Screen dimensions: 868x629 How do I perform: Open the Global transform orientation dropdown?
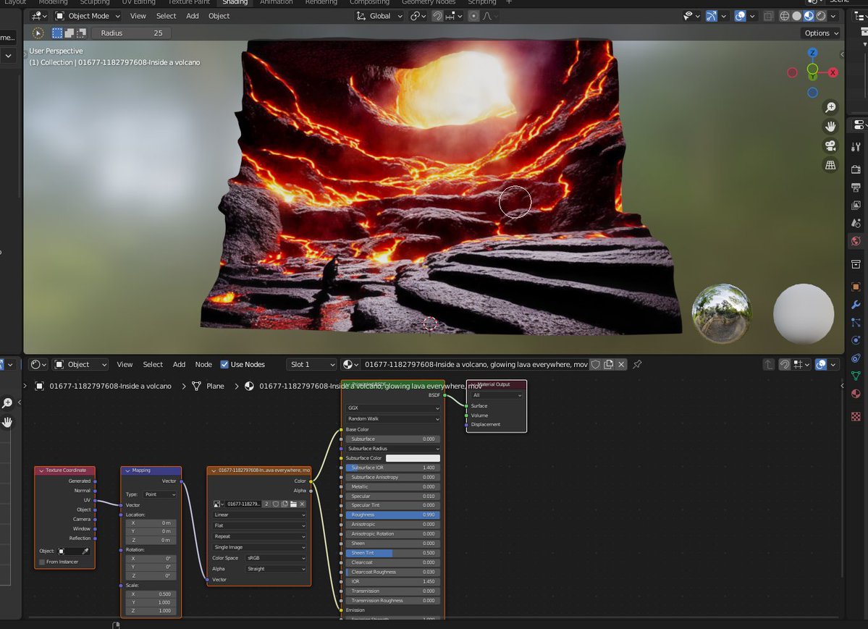click(x=379, y=16)
